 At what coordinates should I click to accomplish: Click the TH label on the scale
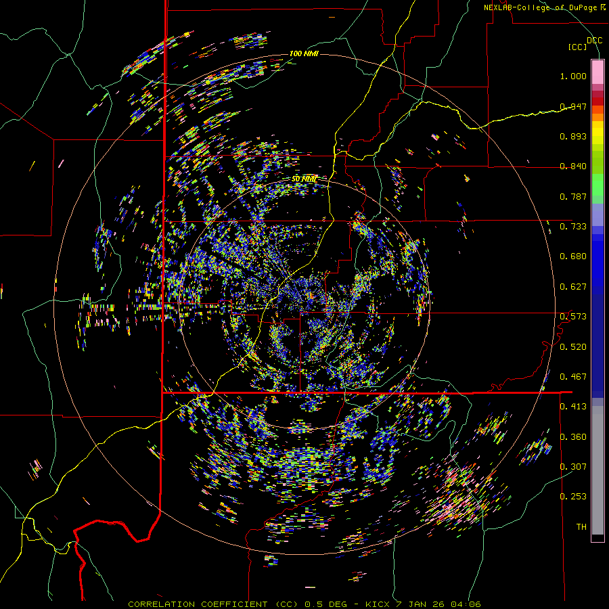pyautogui.click(x=581, y=527)
